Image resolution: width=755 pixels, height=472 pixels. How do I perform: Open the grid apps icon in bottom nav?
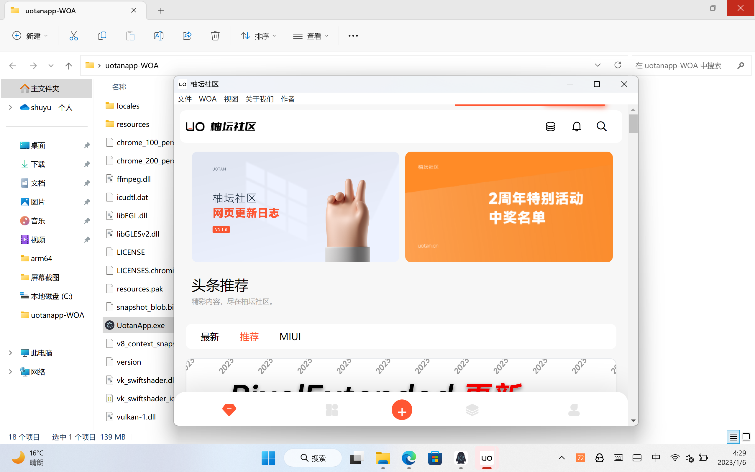(331, 410)
